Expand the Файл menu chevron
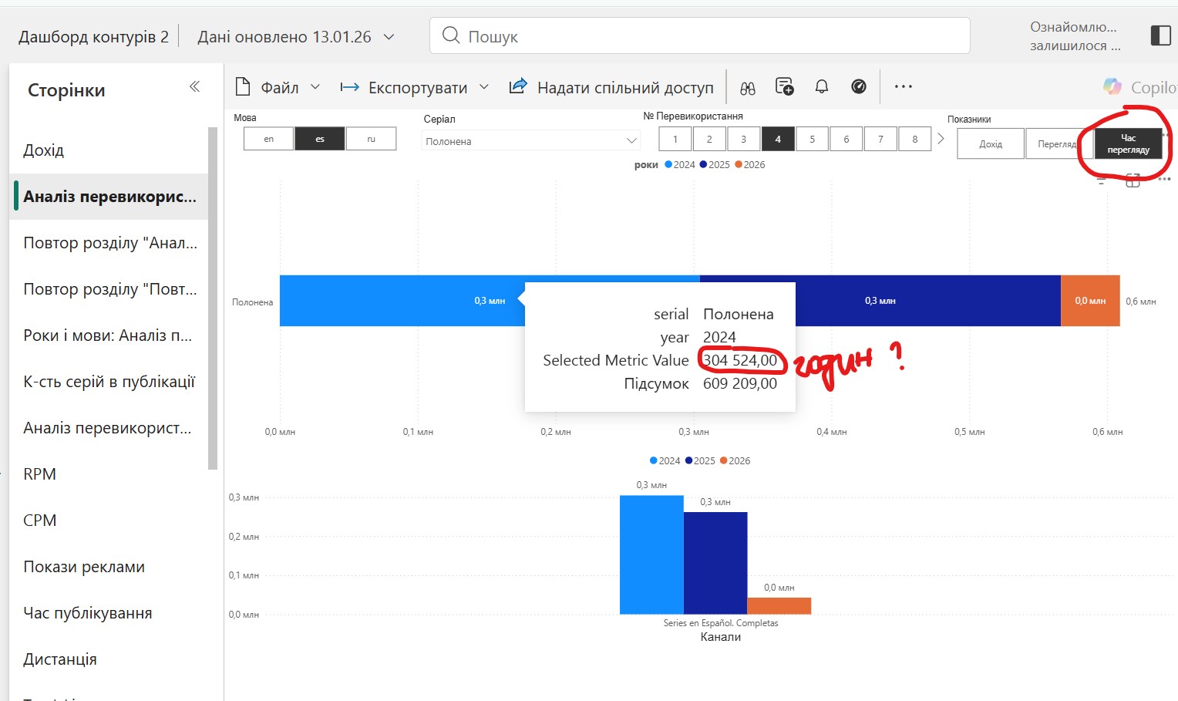This screenshot has width=1178, height=701. pos(315,87)
